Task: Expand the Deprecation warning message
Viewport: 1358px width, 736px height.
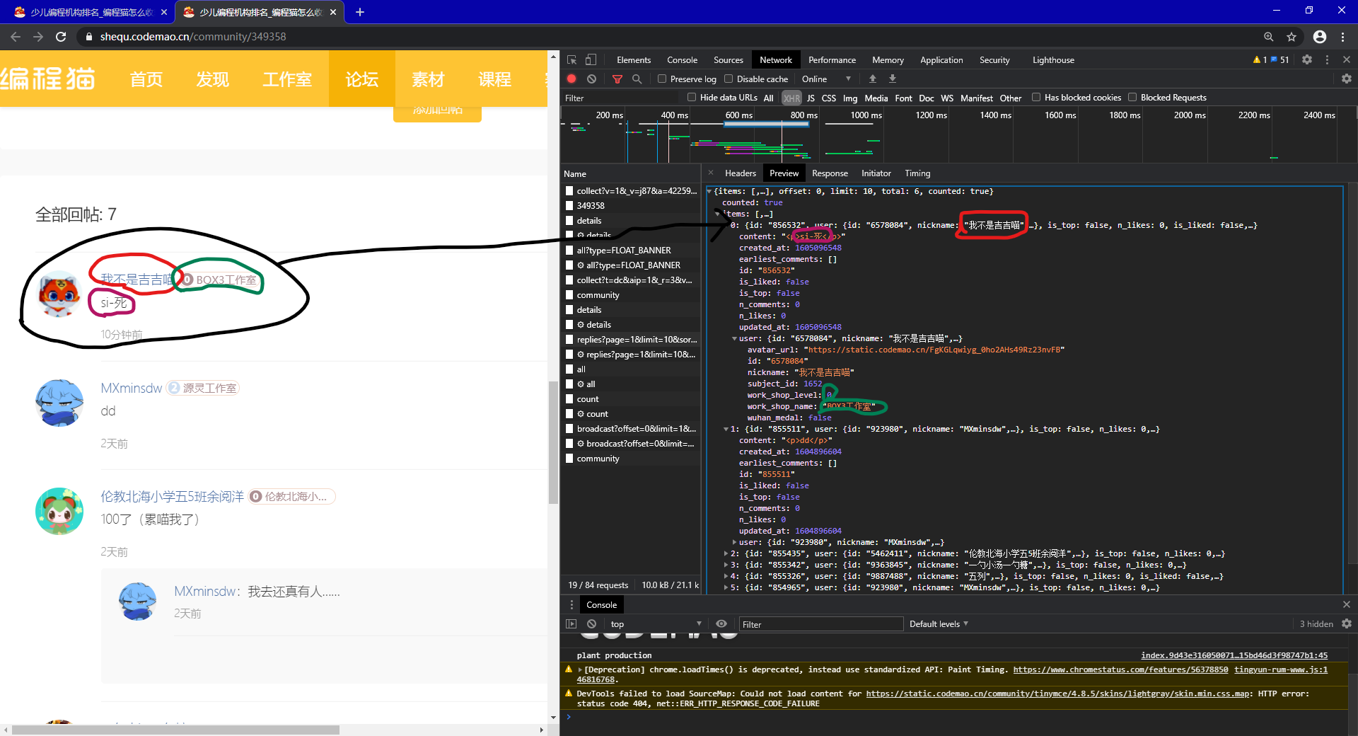Action: point(580,670)
